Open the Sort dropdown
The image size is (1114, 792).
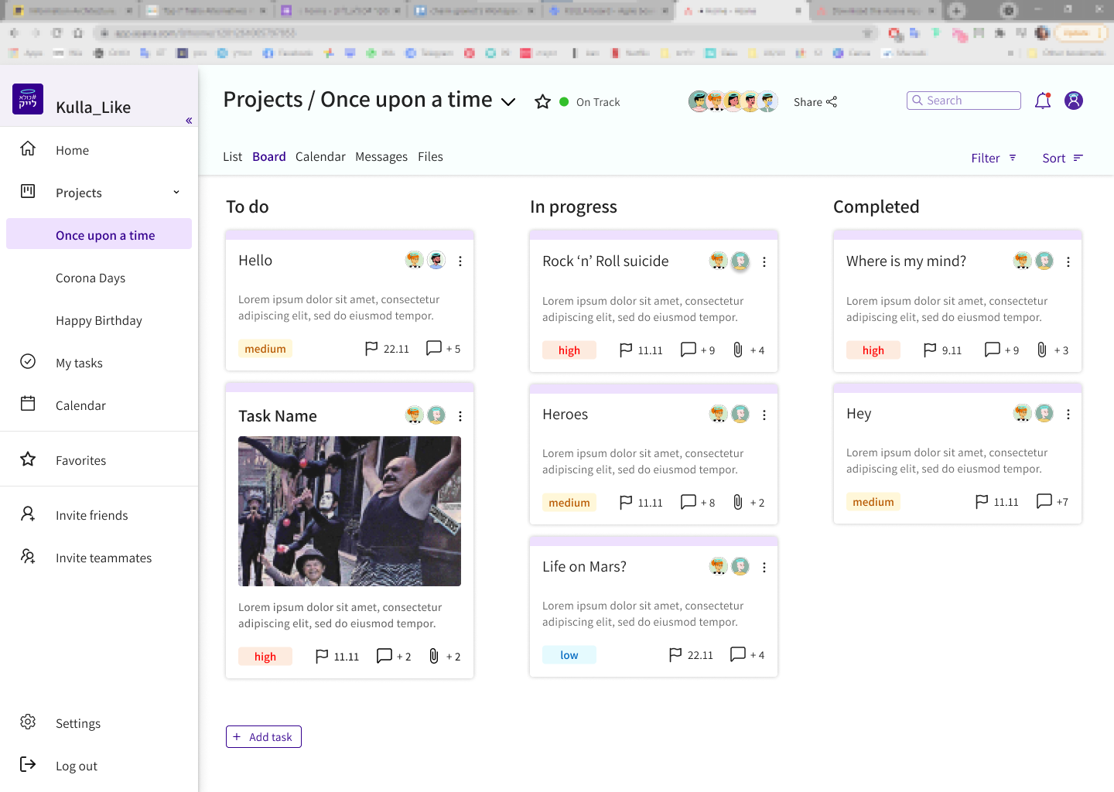click(x=1063, y=158)
